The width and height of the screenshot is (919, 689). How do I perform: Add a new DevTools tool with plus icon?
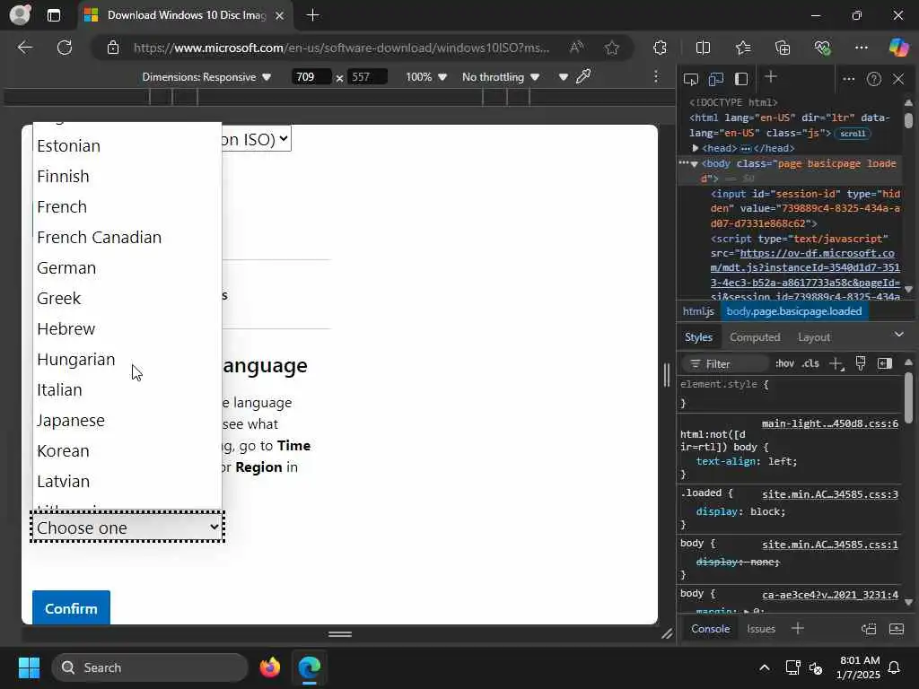771,77
